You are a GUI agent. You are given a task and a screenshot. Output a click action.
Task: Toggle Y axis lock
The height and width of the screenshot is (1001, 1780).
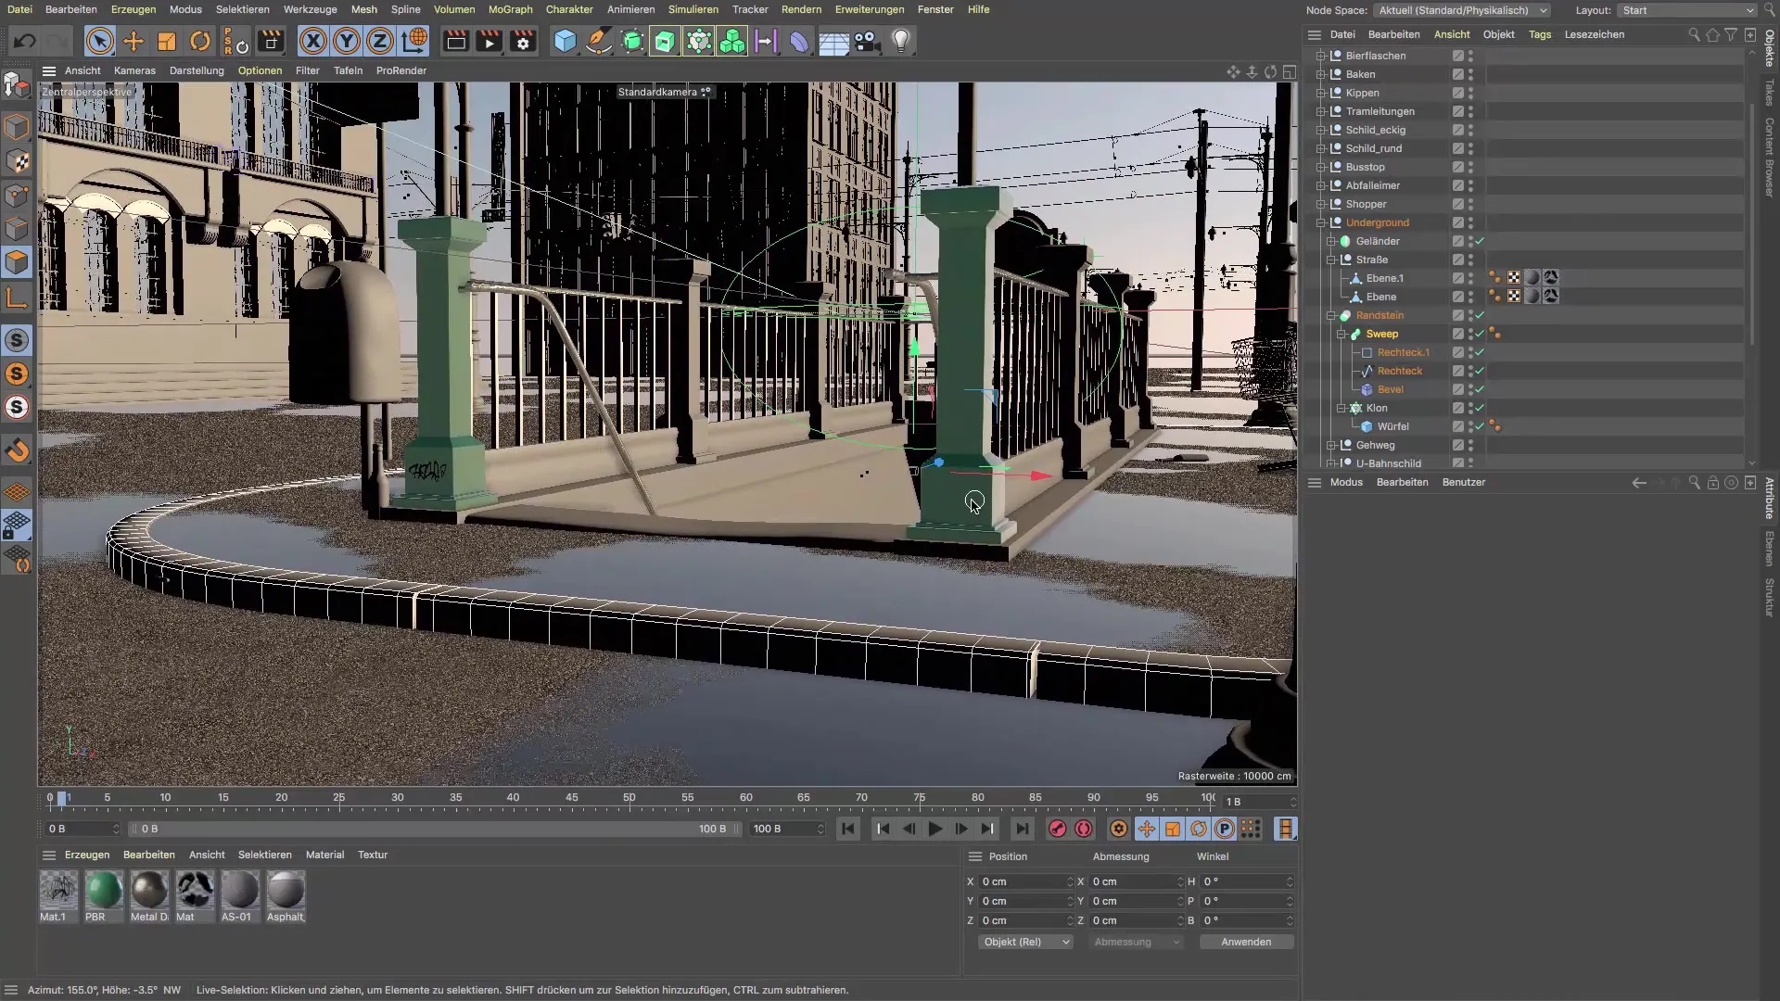point(347,42)
